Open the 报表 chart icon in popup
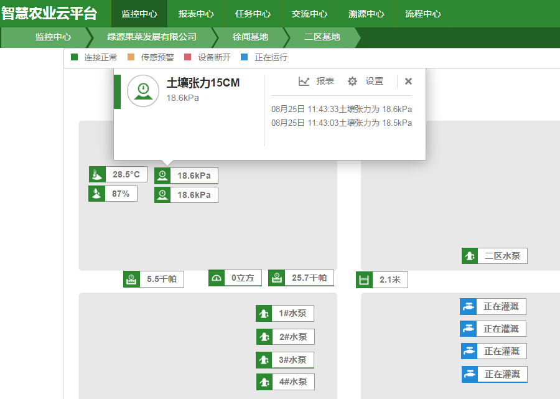This screenshot has height=399, width=560. click(304, 82)
